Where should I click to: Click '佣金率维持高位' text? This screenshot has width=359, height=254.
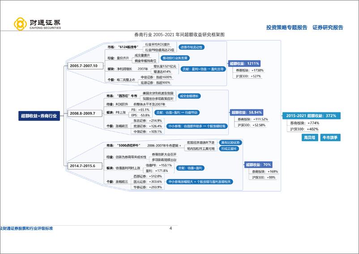(x=145, y=60)
